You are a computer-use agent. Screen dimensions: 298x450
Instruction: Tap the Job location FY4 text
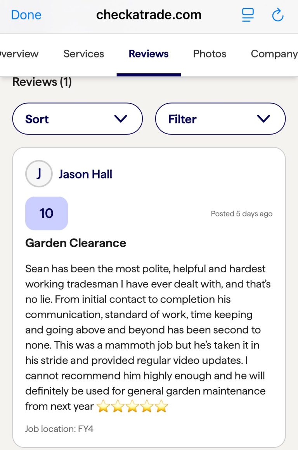[59, 429]
